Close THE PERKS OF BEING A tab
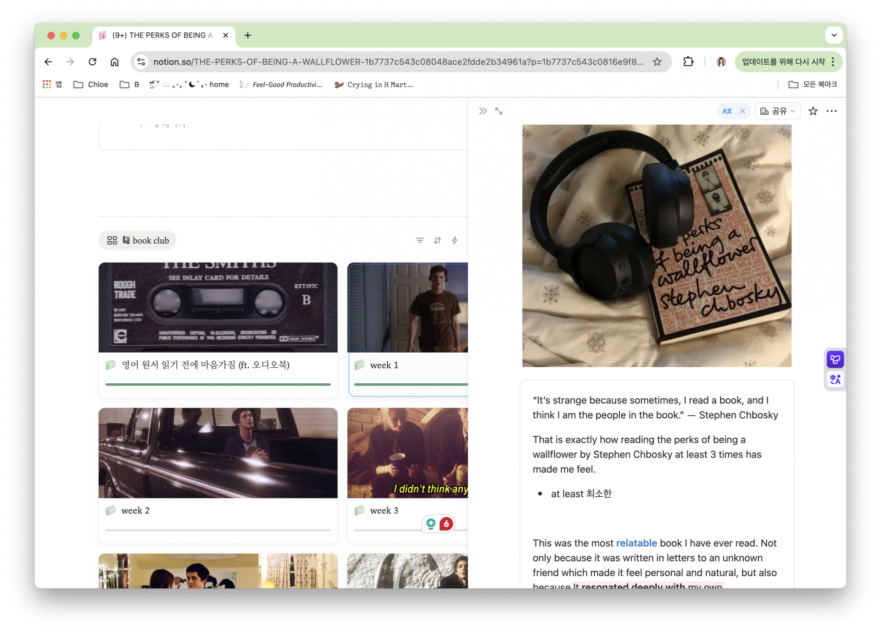This screenshot has width=881, height=634. [x=226, y=35]
